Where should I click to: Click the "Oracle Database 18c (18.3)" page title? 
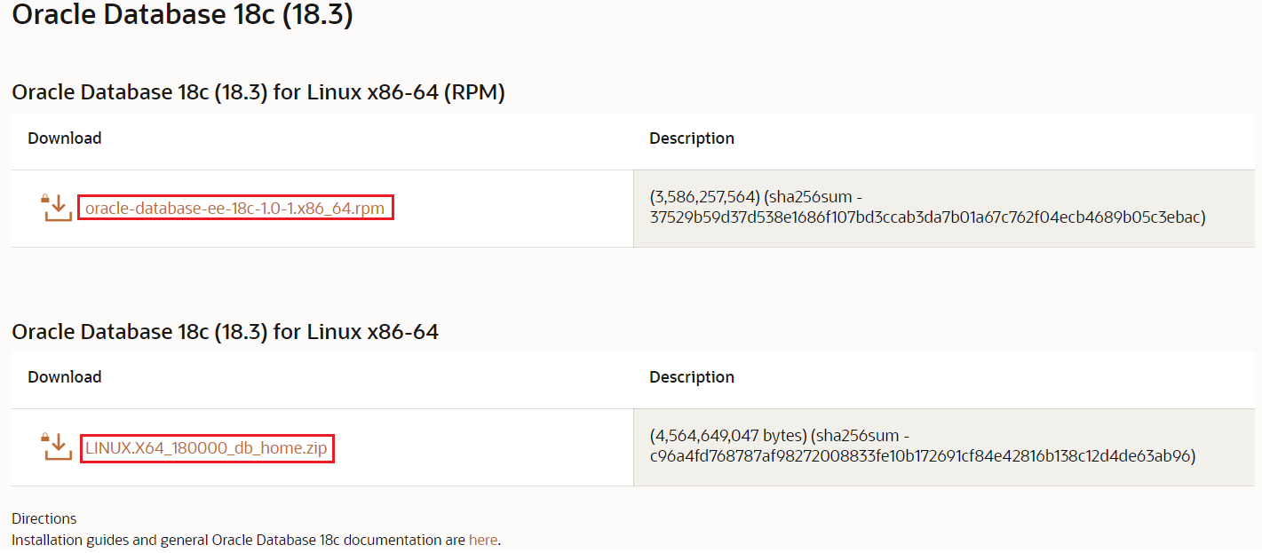pos(182,15)
